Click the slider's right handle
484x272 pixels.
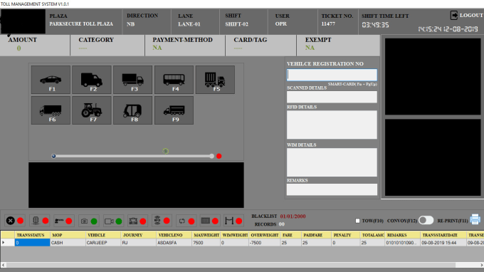tap(211, 156)
